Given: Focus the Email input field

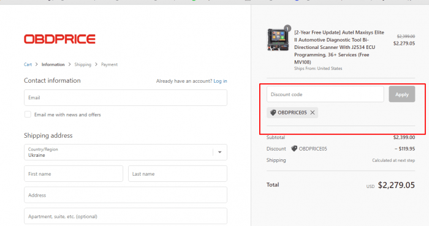Looking at the screenshot, I should pyautogui.click(x=126, y=97).
